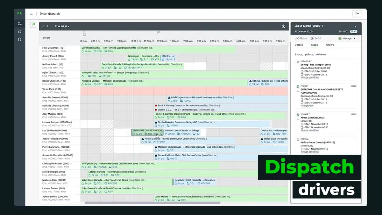The width and height of the screenshot is (382, 215).
Task: Open the sidebar settings gear
Action: click(x=20, y=40)
